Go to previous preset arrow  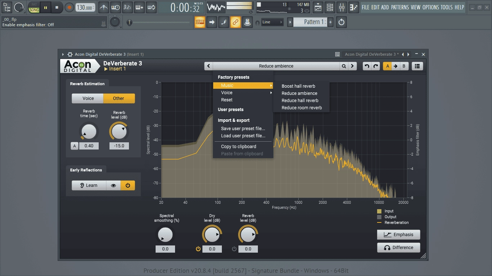point(209,66)
